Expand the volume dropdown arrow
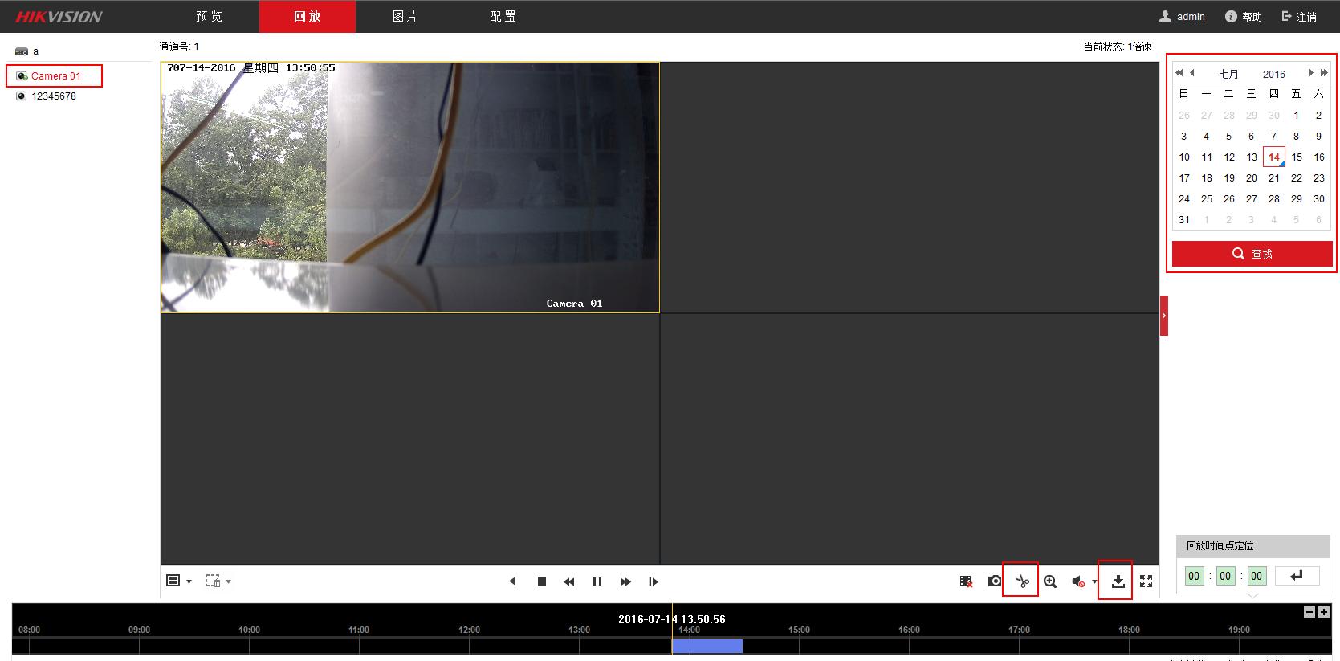 pos(1094,581)
